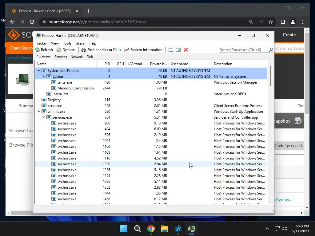Open the Users menu
Viewport: 315px width, 236px height.
80,43
